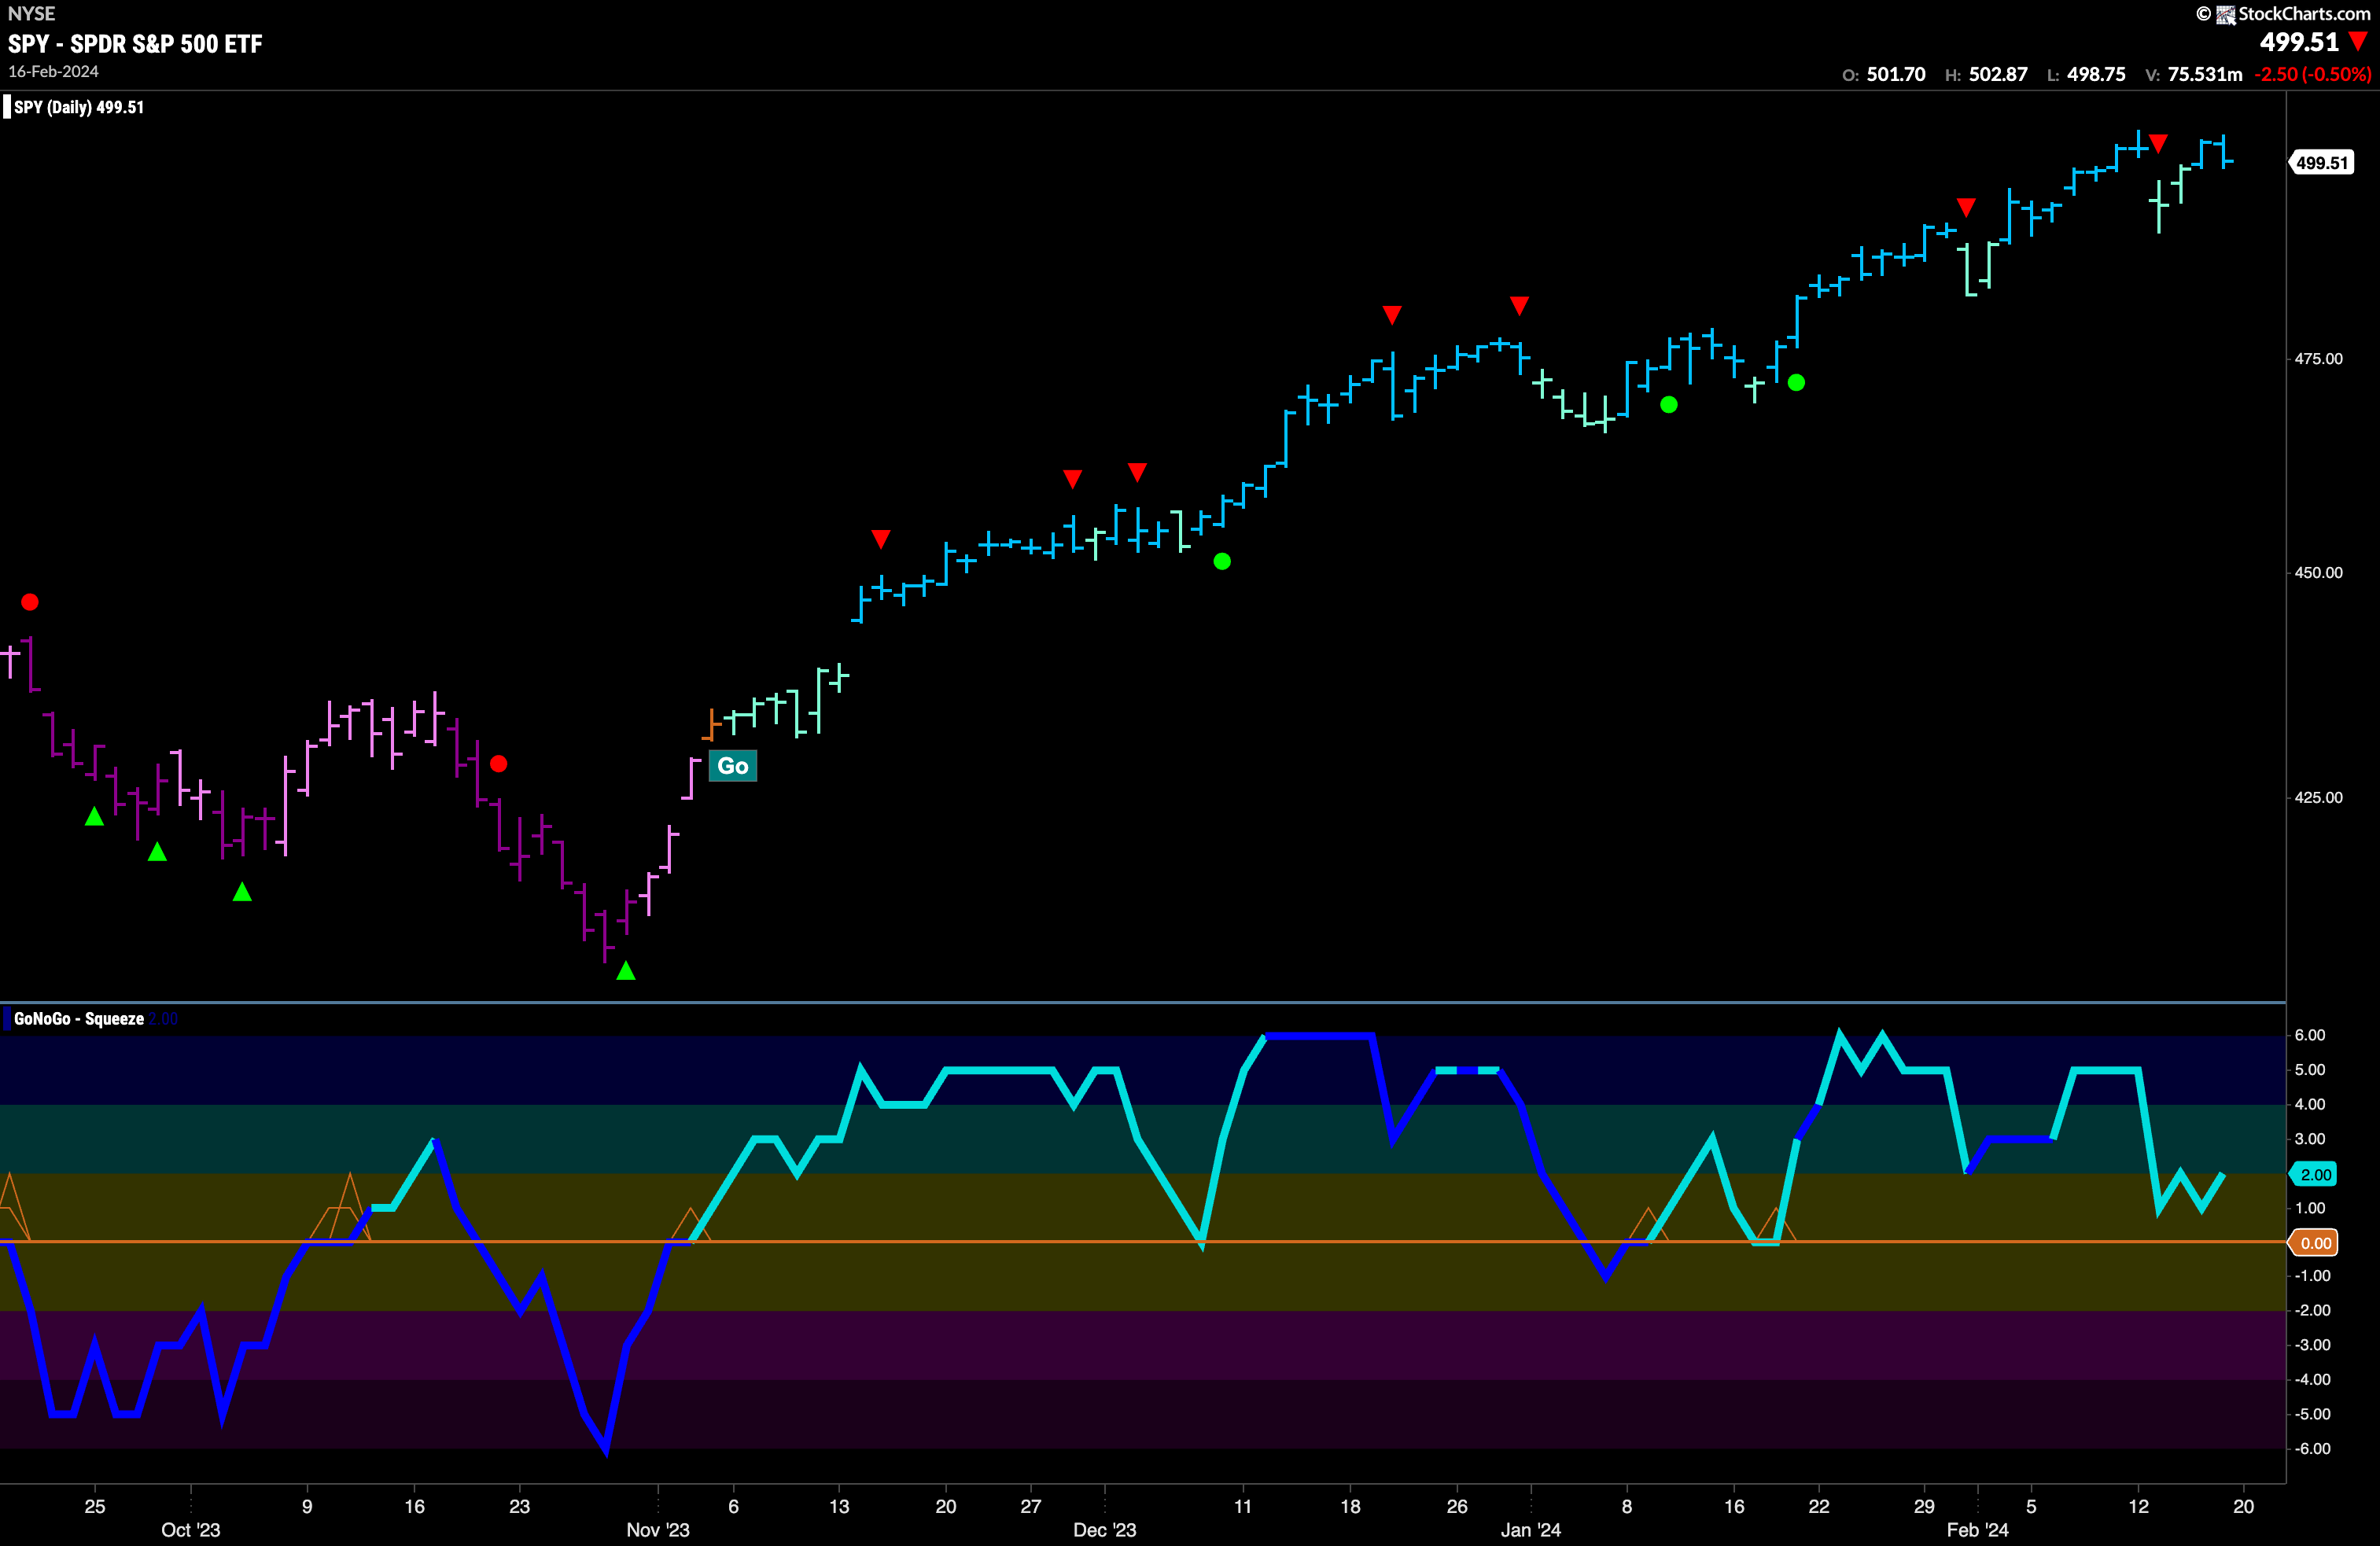
Task: Click the low value 498.75
Action: 2096,75
